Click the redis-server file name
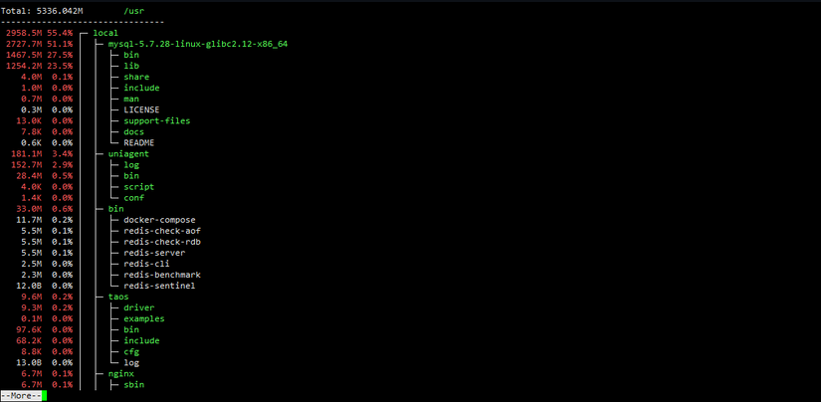 [154, 253]
